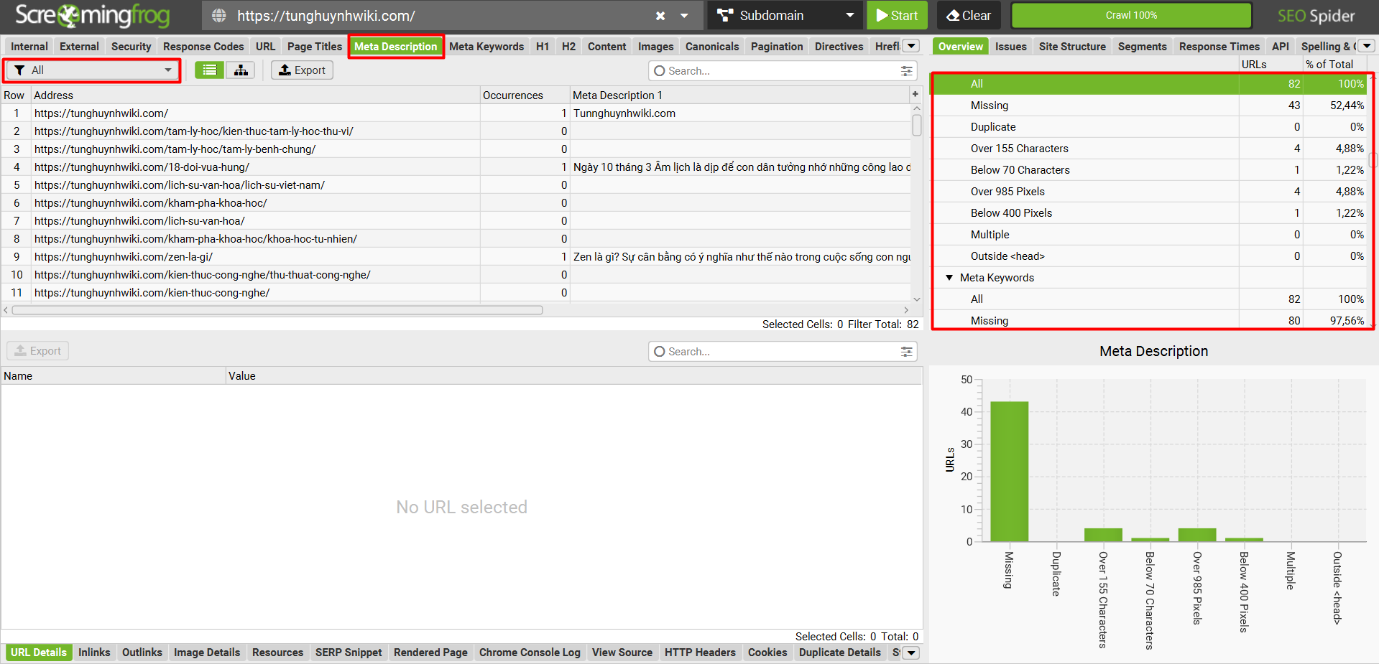Click the crawl mode icon beside Subdomain
The image size is (1379, 664).
pos(724,15)
